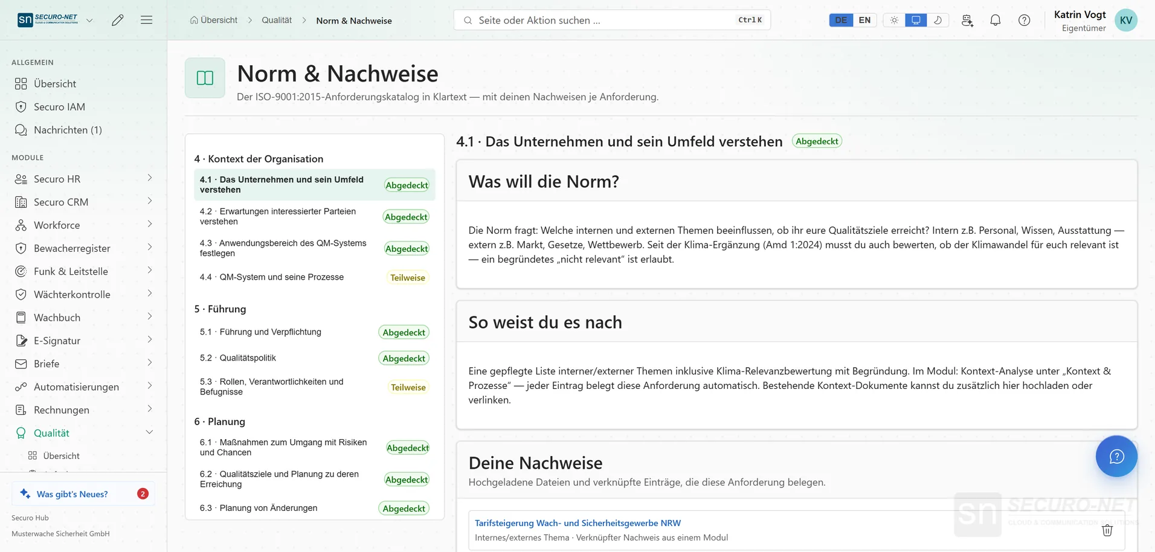Image resolution: width=1155 pixels, height=552 pixels.
Task: Open the Was gibt's Neues? button
Action: [x=83, y=494]
